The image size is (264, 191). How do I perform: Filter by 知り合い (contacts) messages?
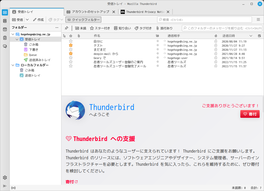(x=122, y=28)
